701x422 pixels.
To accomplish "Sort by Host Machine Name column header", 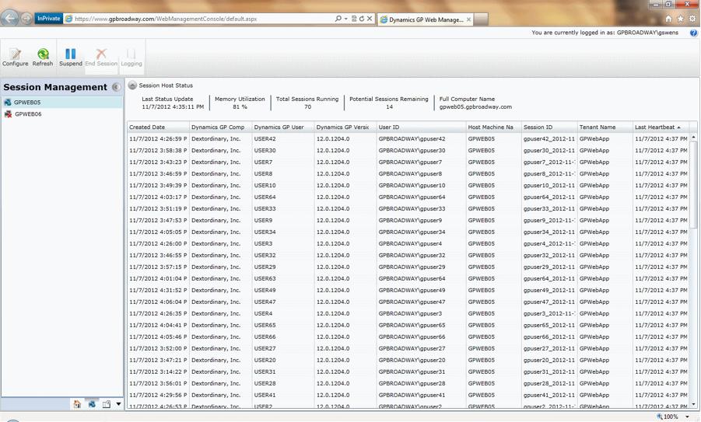I will point(494,127).
